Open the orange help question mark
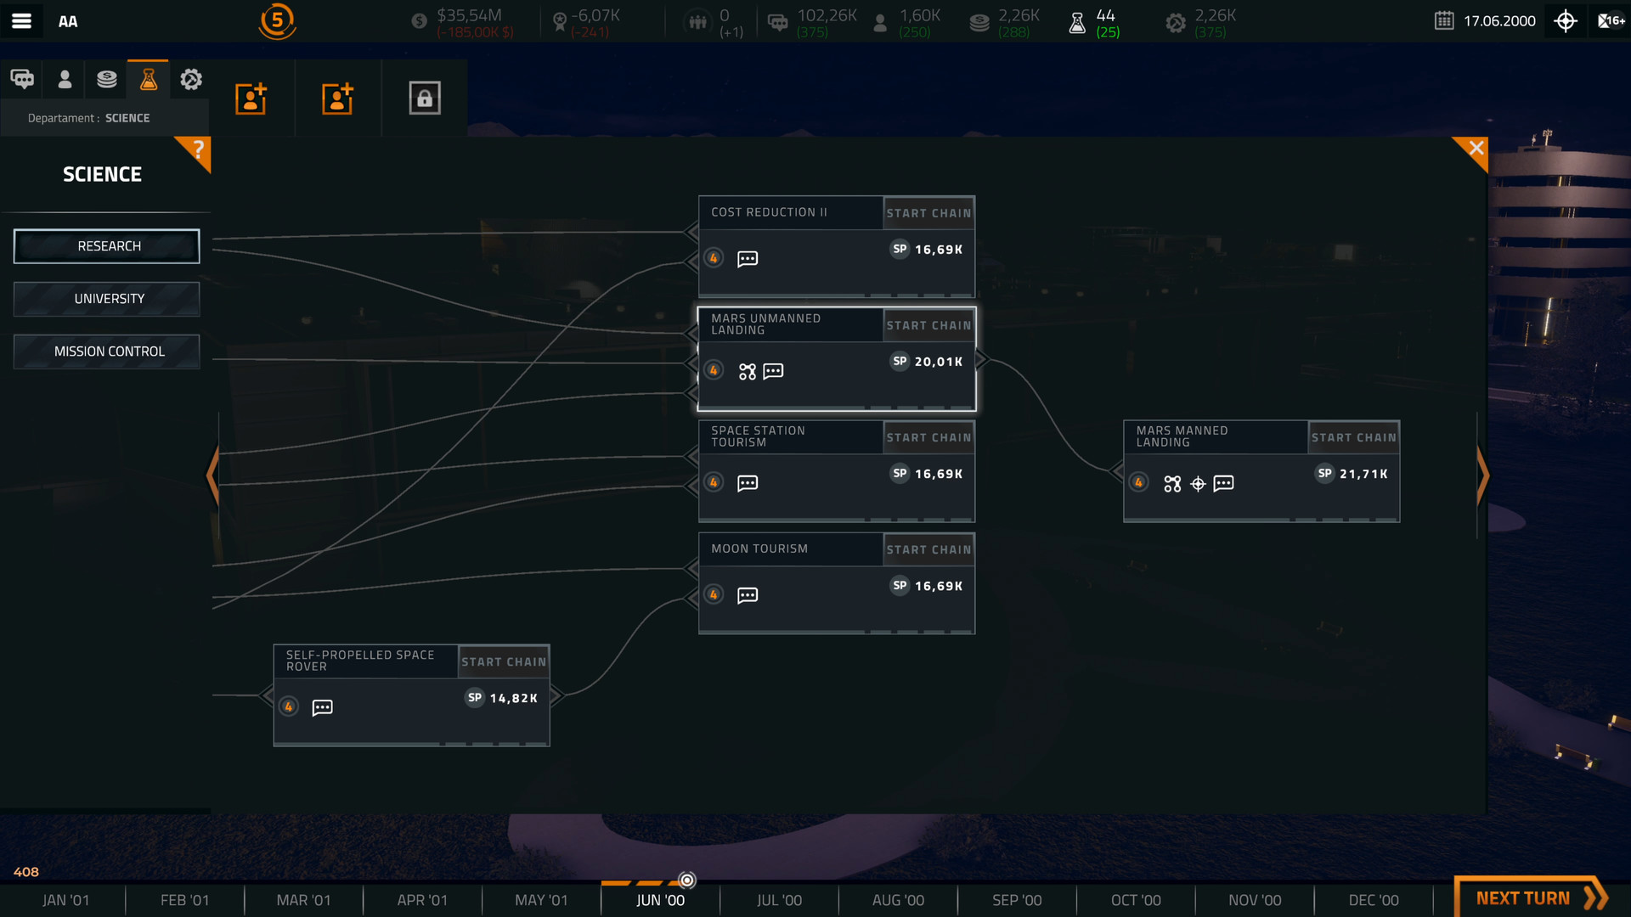 [197, 150]
